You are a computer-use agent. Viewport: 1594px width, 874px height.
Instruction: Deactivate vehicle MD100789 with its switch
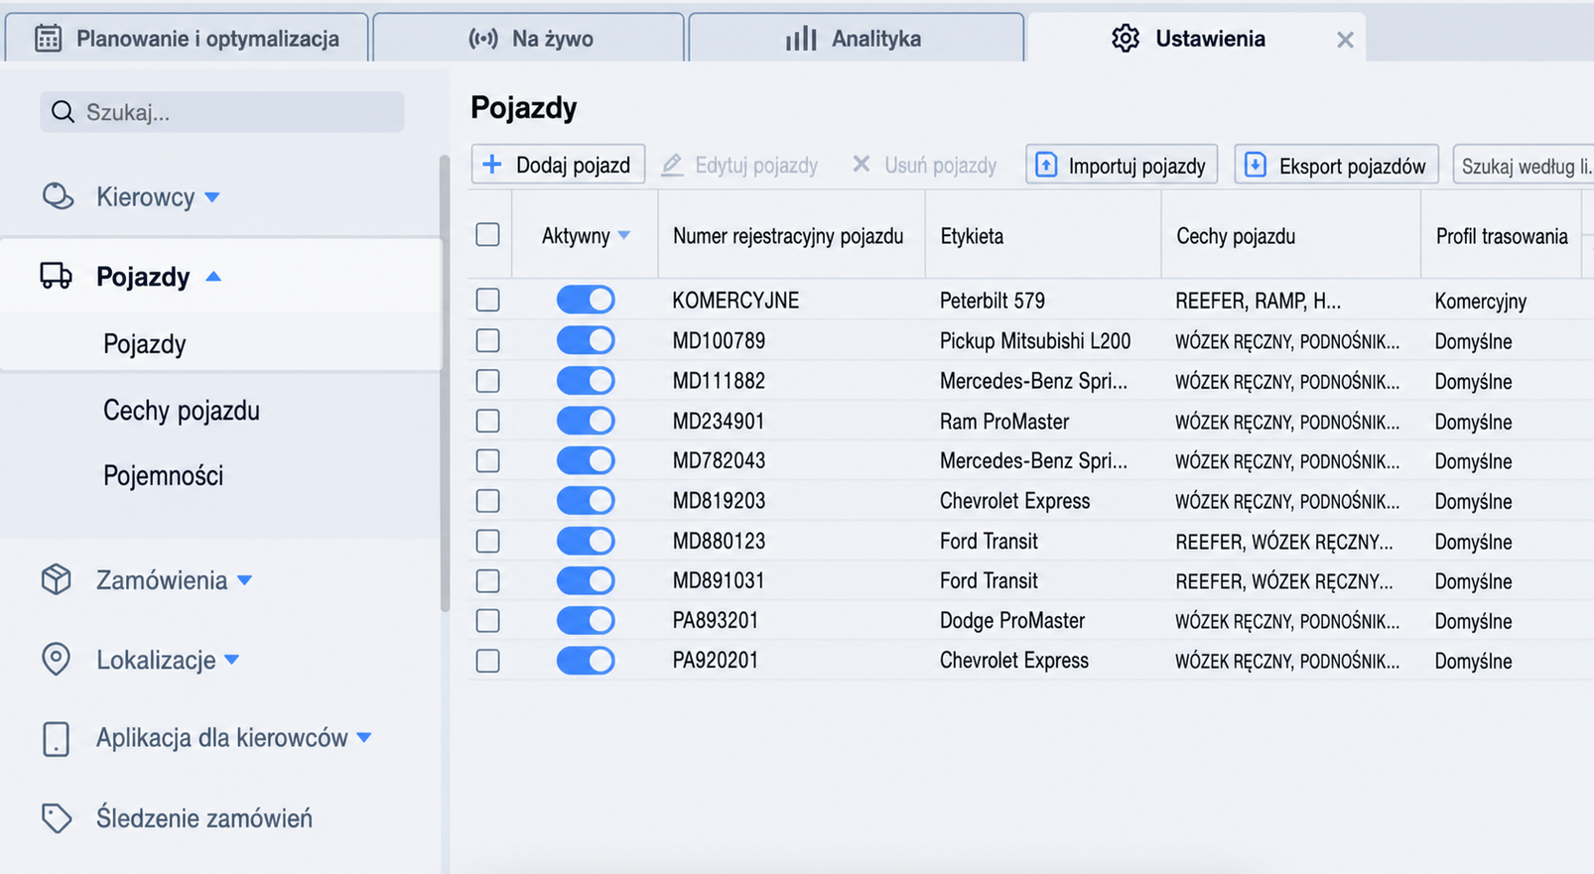586,340
